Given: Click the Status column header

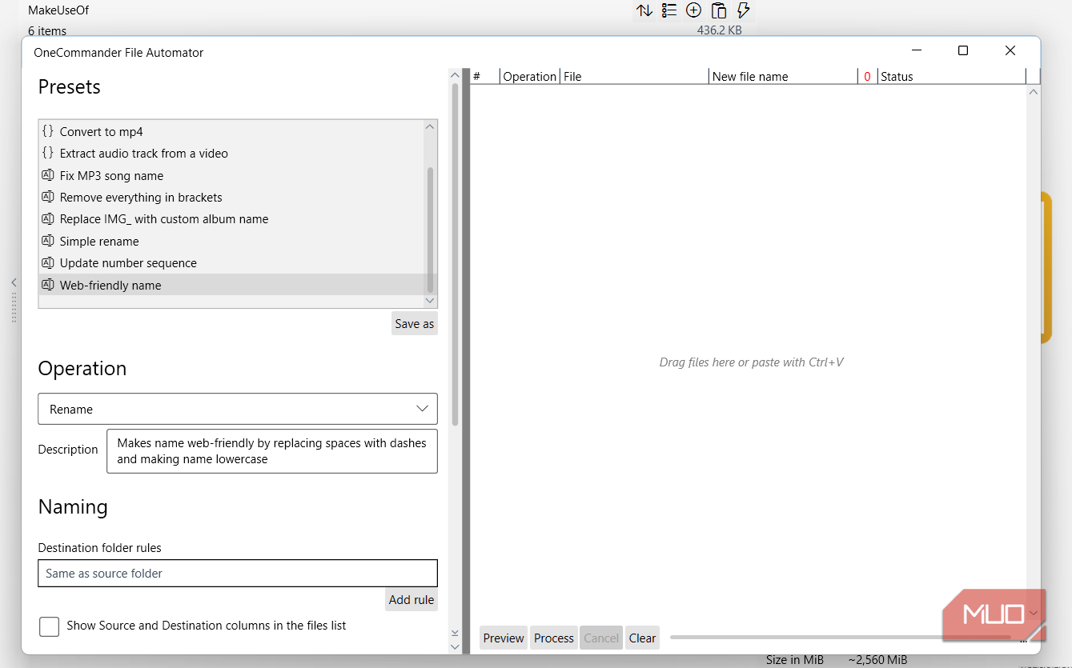Looking at the screenshot, I should [x=951, y=76].
